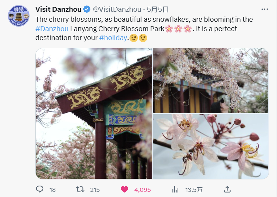Click the reply speech bubble icon

[x=39, y=189]
